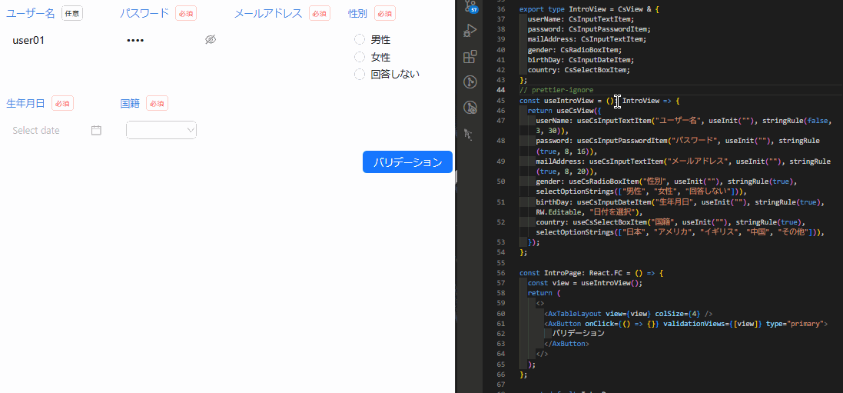Select the 男性 radio button
Screen dimensions: 843x393
359,40
